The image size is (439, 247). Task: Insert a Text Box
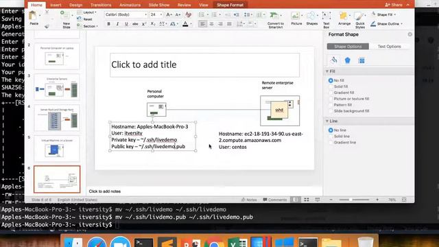coord(327,20)
